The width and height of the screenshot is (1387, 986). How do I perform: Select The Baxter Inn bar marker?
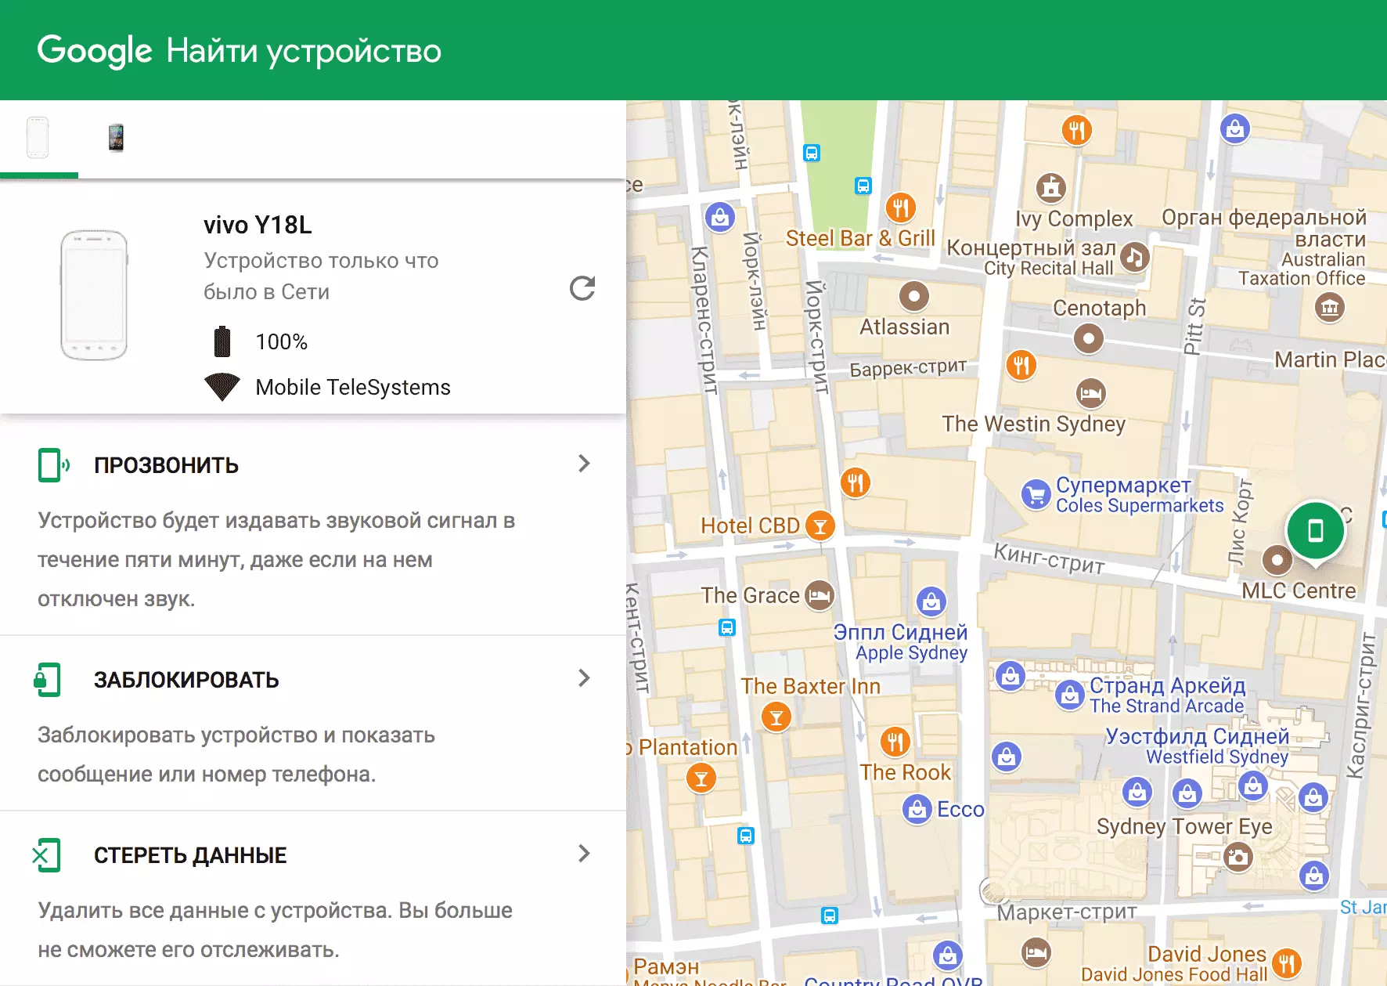coord(776,717)
